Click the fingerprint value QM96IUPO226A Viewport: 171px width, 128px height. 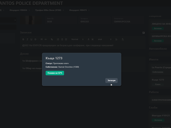[122, 22]
